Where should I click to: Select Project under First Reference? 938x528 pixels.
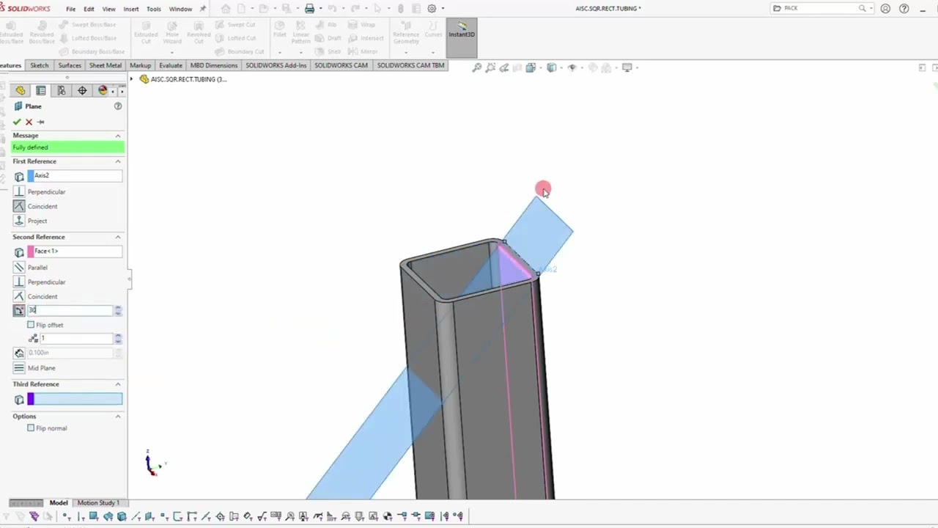(19, 221)
